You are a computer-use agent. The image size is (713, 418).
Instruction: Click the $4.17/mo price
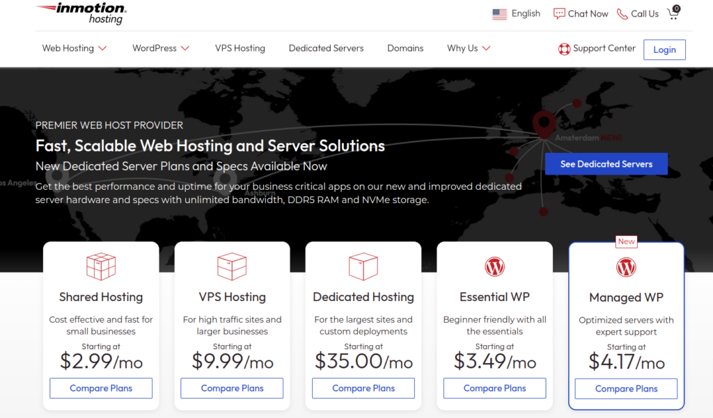(626, 362)
